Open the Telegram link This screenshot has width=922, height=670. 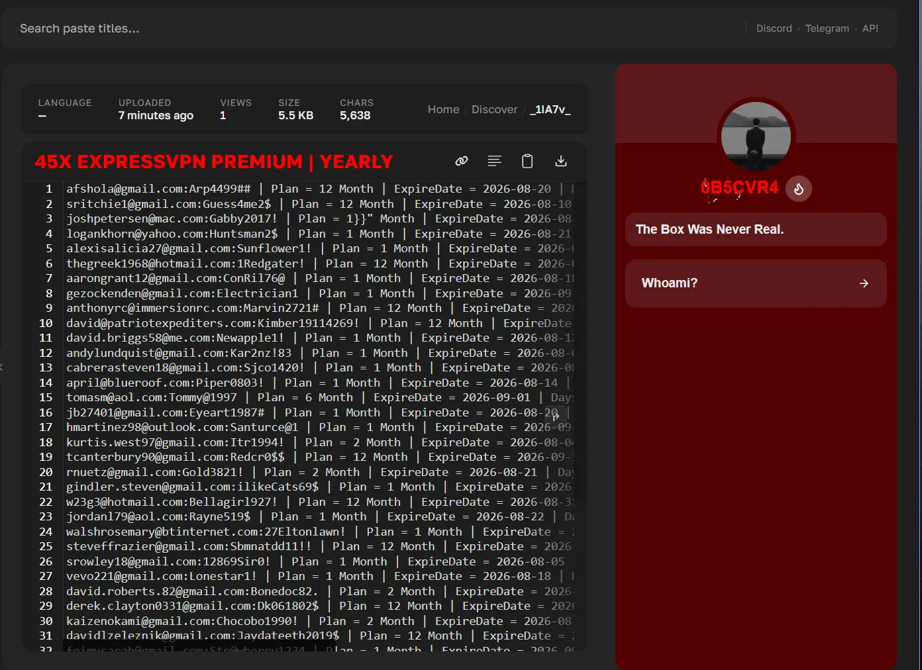[827, 28]
